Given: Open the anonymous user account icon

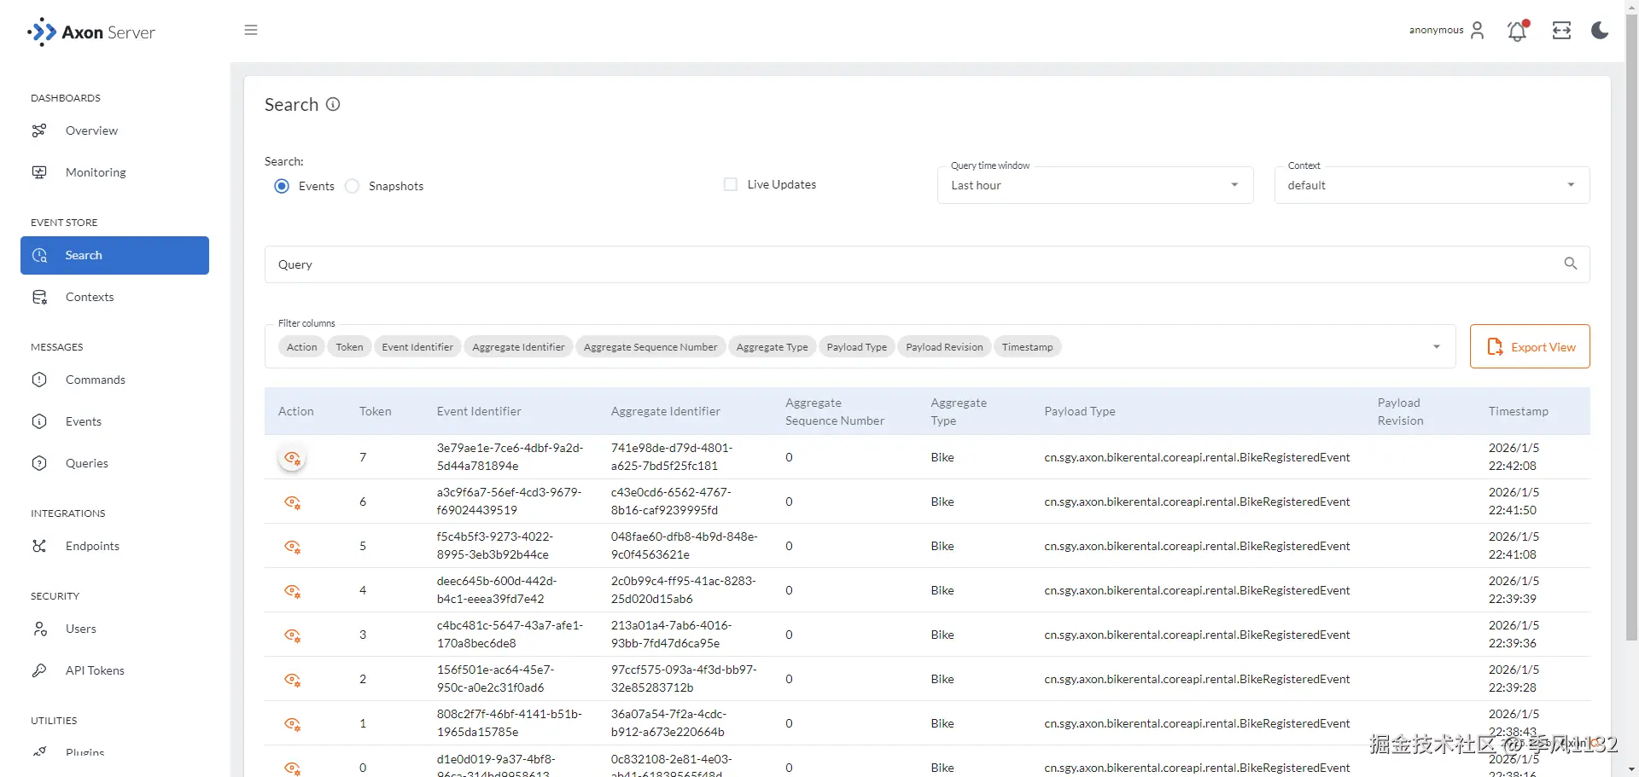Looking at the screenshot, I should tap(1478, 31).
